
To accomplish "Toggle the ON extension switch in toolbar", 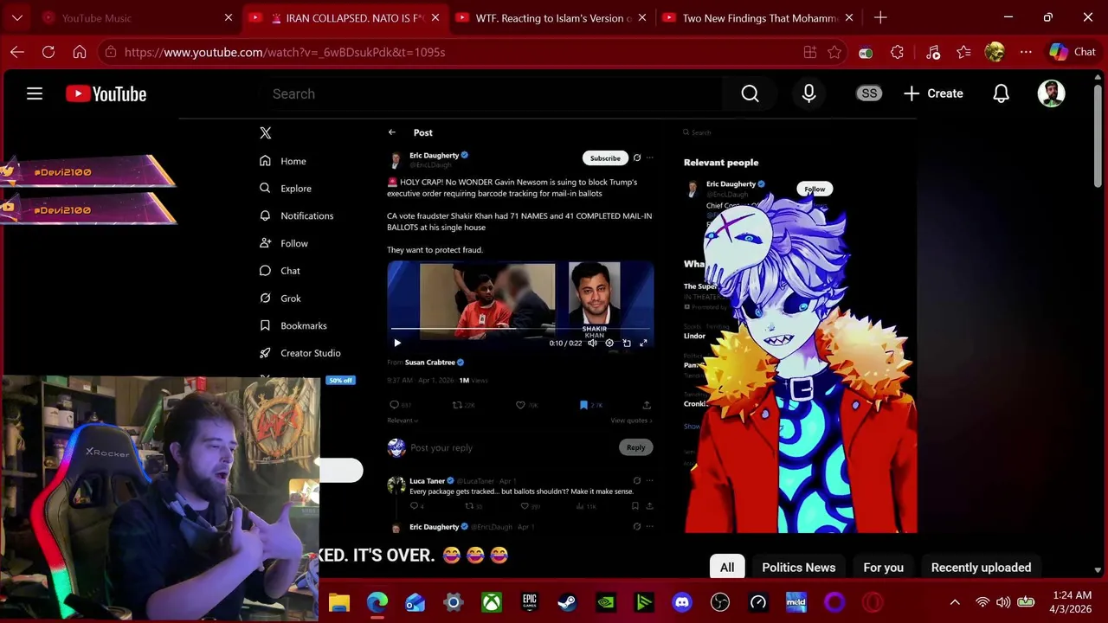I will pos(866,52).
